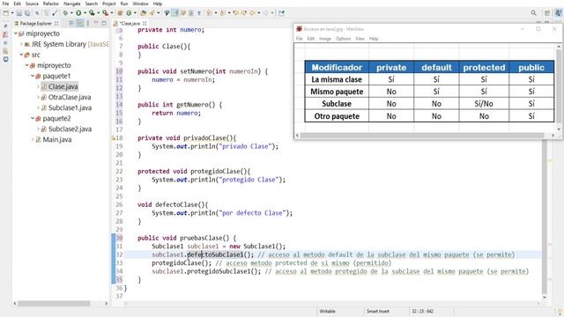Click the New Java Class icon
Screen dimensions: 564x317
click(x=129, y=13)
